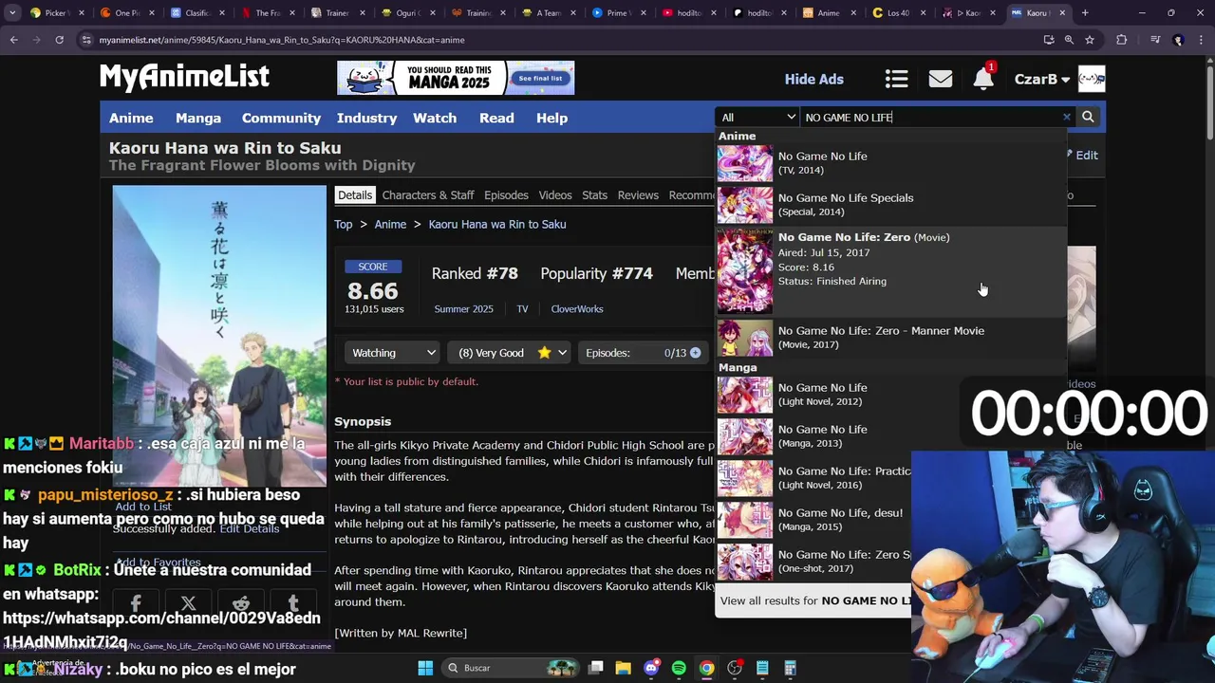Viewport: 1215px width, 683px height.
Task: Switch to the Reviews tab
Action: click(638, 195)
